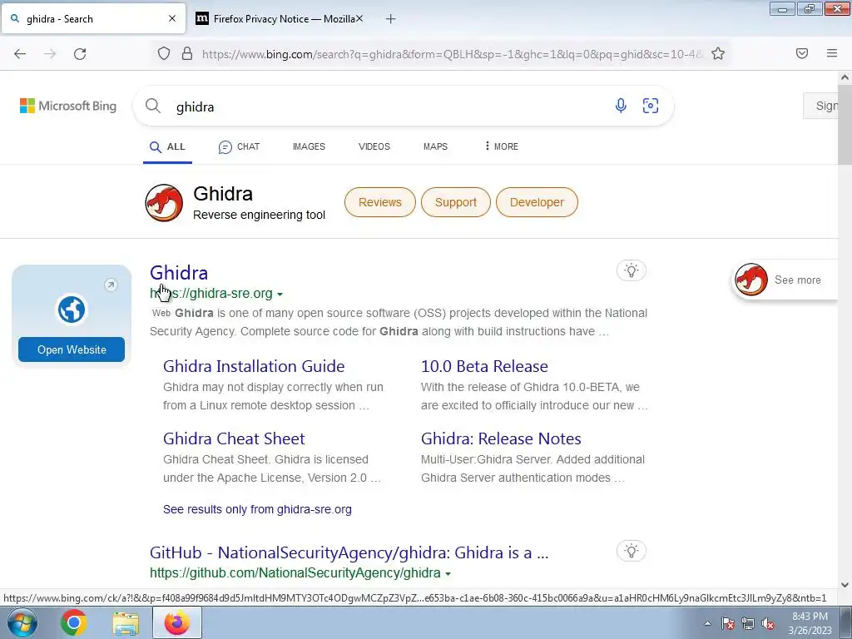
Task: Click the Action Center flag tray icon
Action: 728,624
